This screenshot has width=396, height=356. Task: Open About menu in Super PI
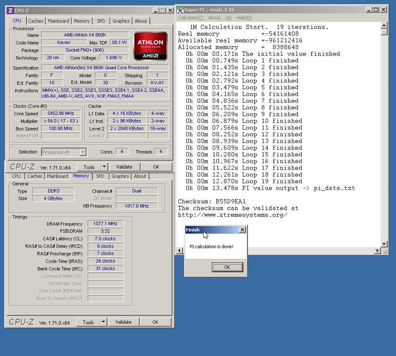point(220,18)
